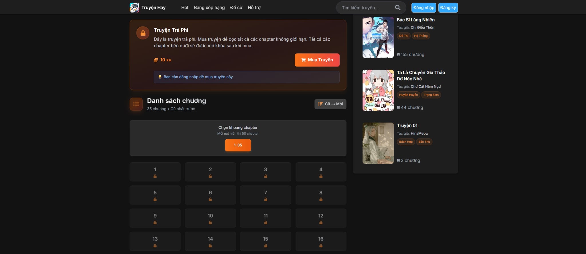Click the coin icon next to 10 xu
This screenshot has height=254, width=586.
(x=156, y=60)
